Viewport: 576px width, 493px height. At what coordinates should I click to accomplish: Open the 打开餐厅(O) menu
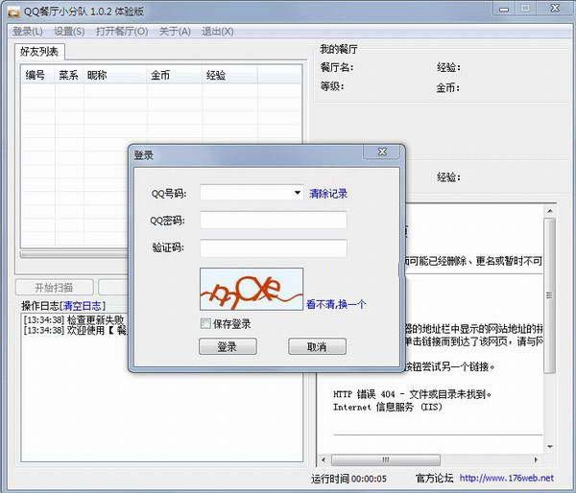(x=122, y=32)
